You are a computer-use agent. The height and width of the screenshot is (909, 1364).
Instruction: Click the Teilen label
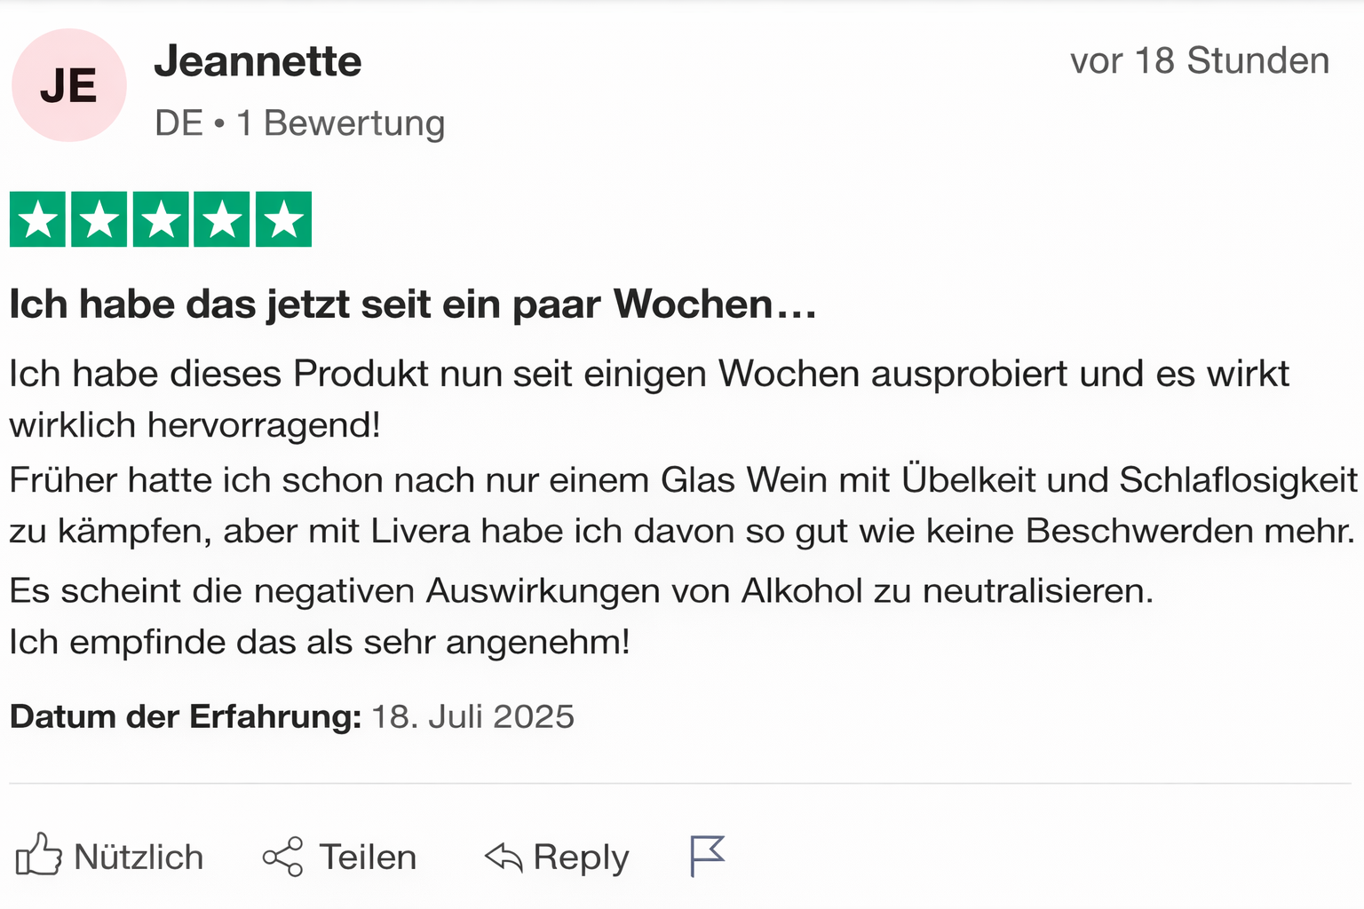tap(368, 858)
